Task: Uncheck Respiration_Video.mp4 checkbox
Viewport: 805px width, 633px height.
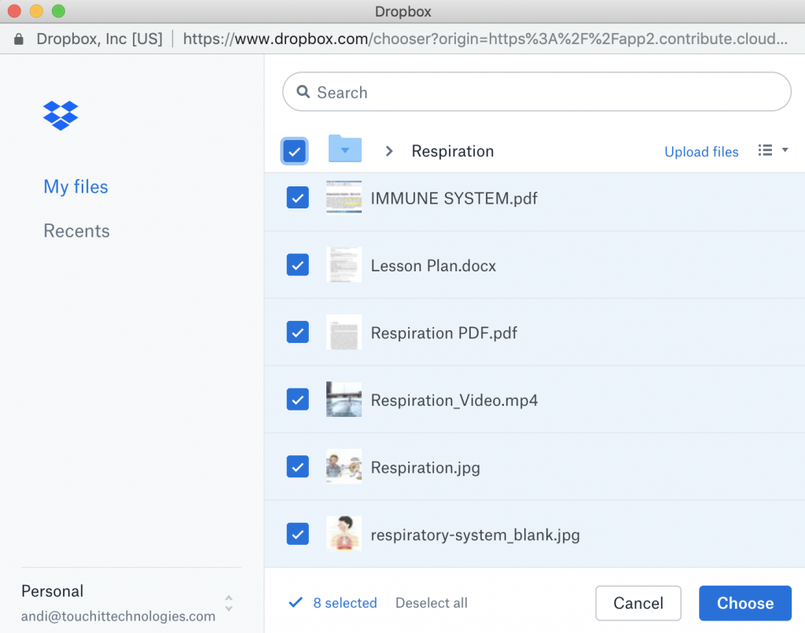Action: (298, 399)
